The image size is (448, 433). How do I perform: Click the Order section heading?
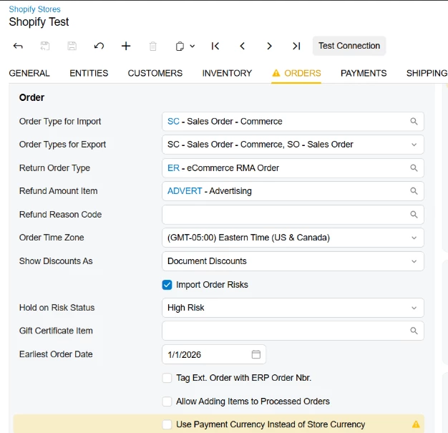(31, 97)
